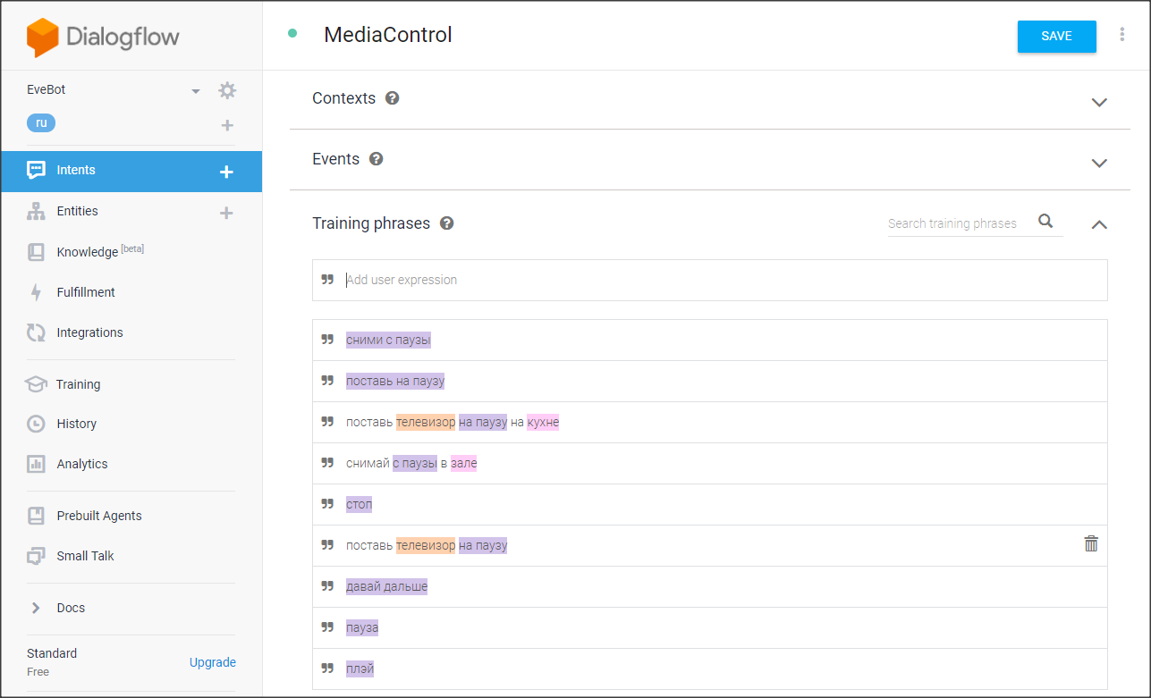
Task: Expand the Events section
Action: [x=1099, y=163]
